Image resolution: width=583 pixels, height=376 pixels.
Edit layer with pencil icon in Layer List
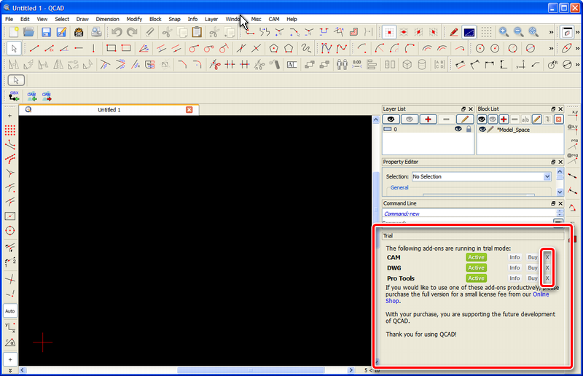(x=465, y=120)
